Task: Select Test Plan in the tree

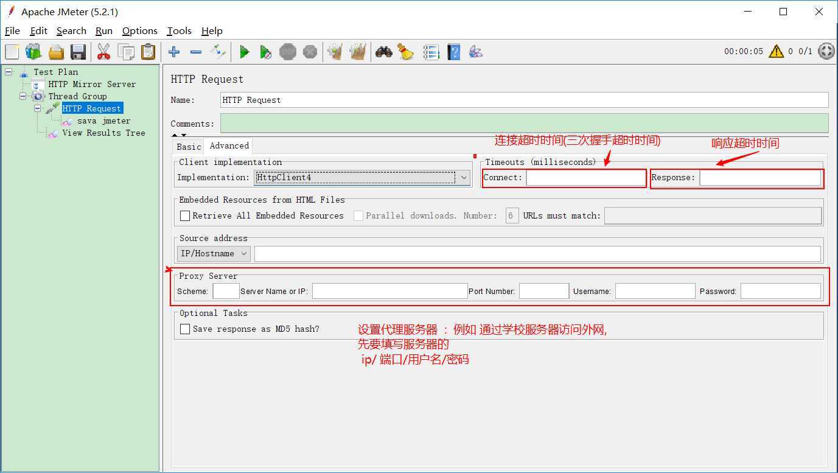Action: (56, 72)
